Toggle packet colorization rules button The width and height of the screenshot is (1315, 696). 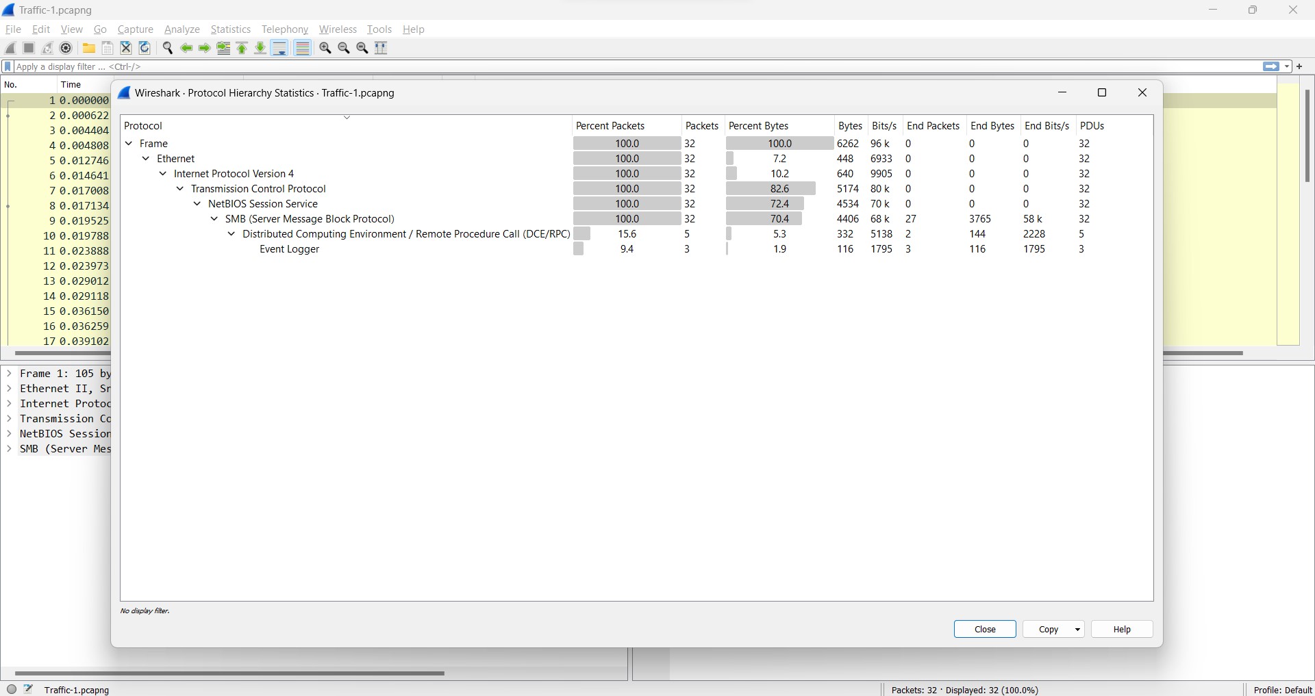pyautogui.click(x=303, y=48)
